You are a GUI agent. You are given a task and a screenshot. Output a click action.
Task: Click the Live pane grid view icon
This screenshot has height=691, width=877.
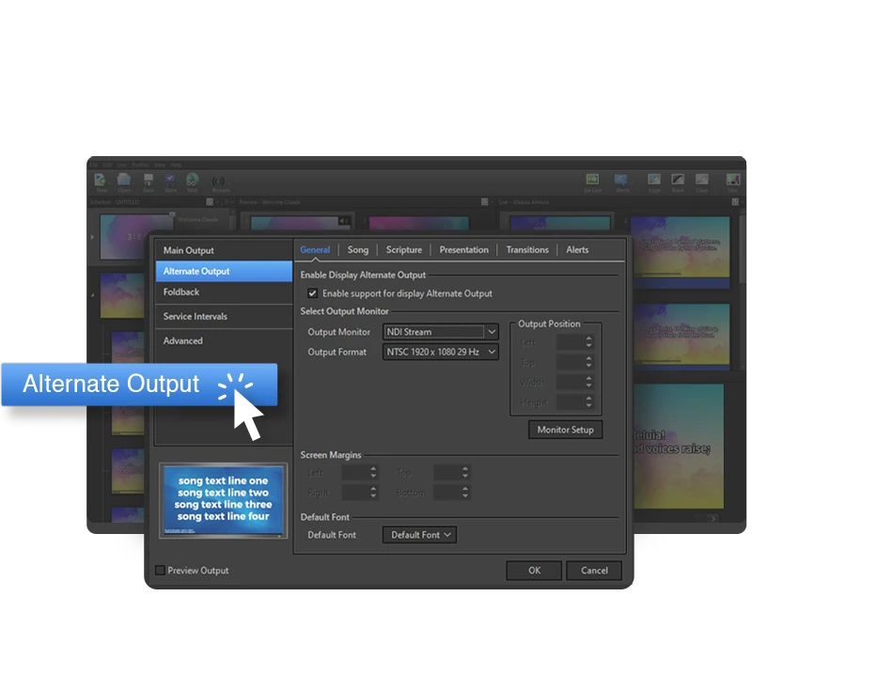735,202
